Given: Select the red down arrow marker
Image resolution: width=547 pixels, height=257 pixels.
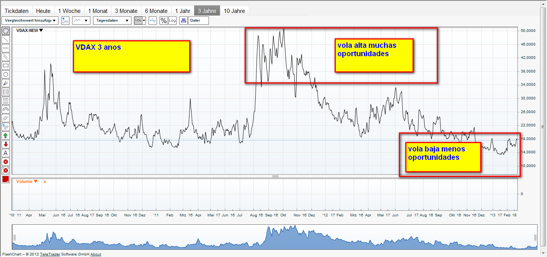Looking at the screenshot, I should click(x=6, y=144).
